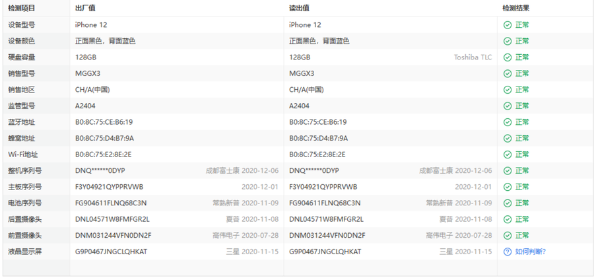Select the 电池序列号 row label

point(25,203)
